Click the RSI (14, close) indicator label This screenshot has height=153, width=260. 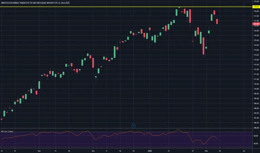point(7,131)
